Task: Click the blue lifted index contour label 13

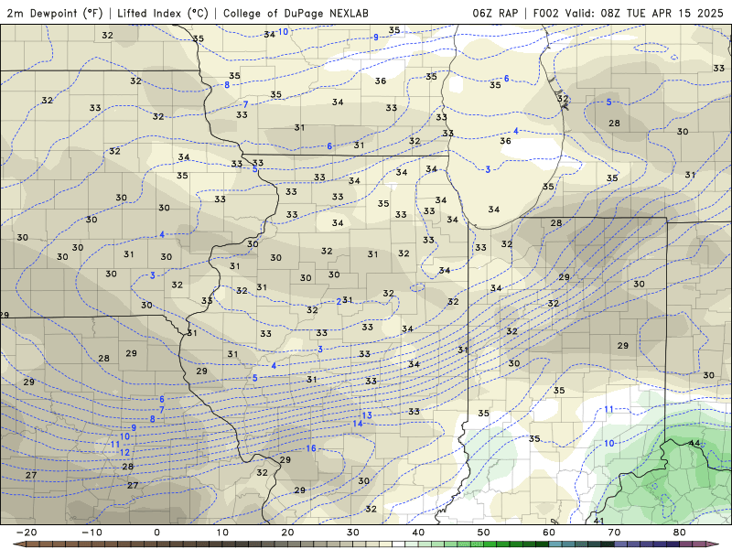Action: [367, 415]
